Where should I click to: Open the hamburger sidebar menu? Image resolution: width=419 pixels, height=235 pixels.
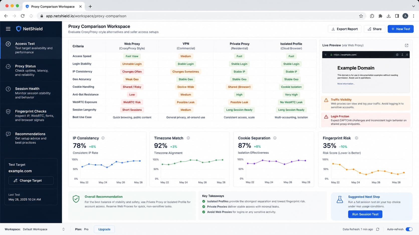[x=8, y=29]
